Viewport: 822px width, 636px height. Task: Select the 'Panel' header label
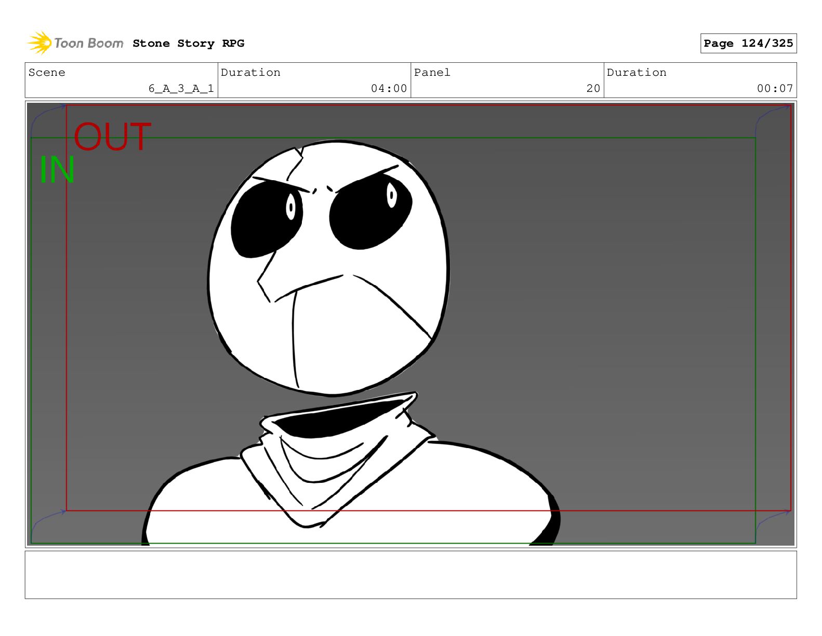[x=432, y=73]
